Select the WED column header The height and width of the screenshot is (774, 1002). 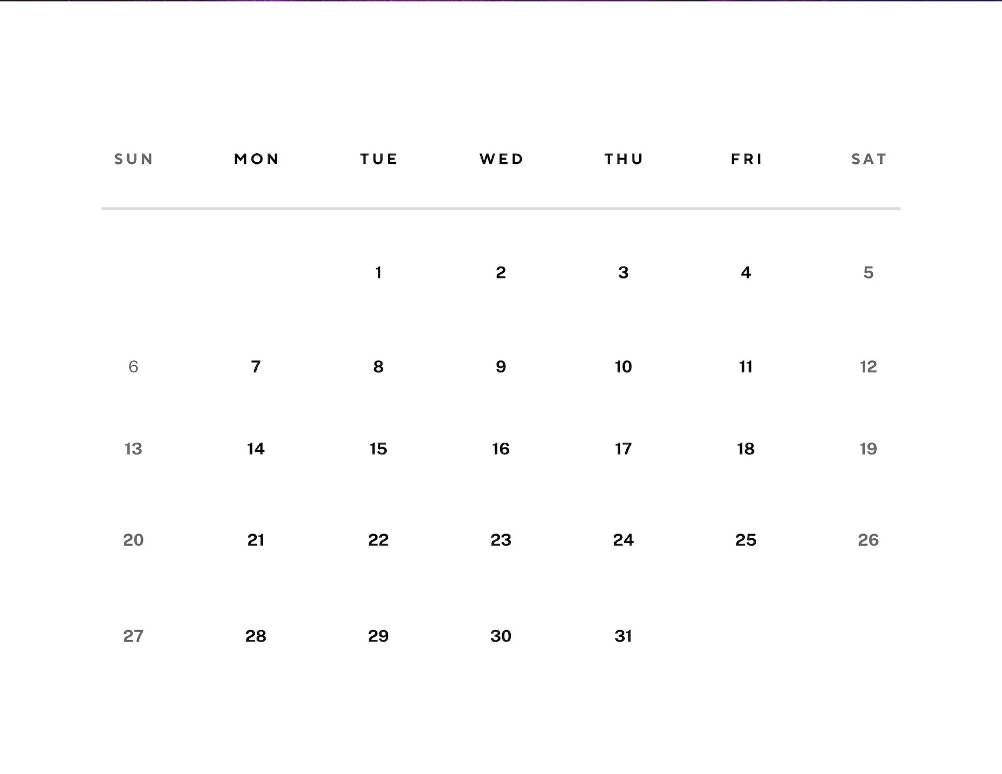(501, 159)
